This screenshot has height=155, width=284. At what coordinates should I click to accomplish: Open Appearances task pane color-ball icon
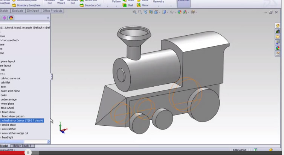278,48
